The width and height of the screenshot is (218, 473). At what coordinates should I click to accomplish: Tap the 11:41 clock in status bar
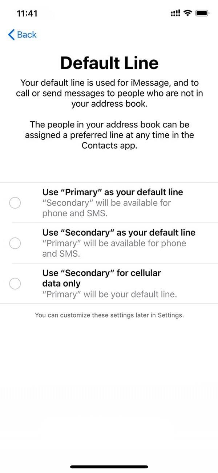pos(27,13)
